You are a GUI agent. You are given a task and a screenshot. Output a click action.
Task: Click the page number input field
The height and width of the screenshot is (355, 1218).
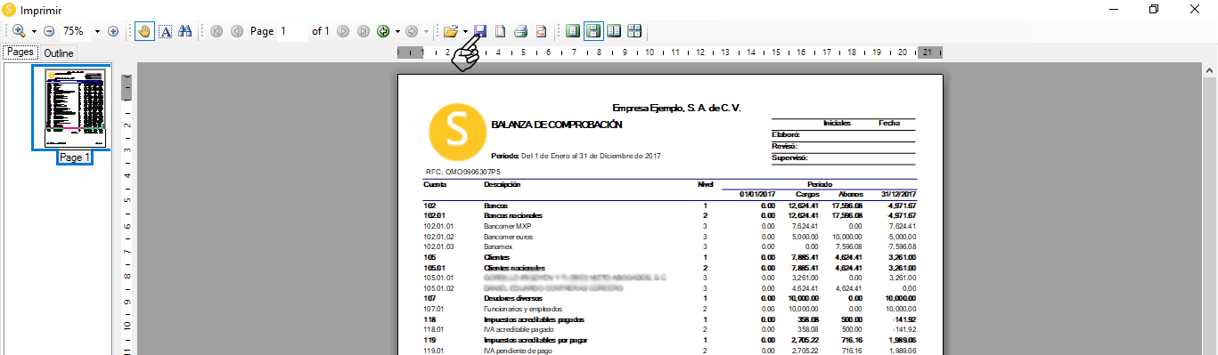pyautogui.click(x=292, y=31)
